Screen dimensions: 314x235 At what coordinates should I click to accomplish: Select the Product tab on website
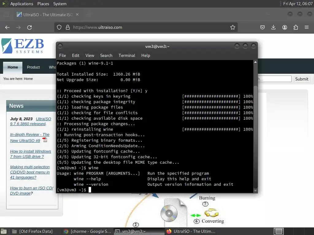pyautogui.click(x=33, y=67)
